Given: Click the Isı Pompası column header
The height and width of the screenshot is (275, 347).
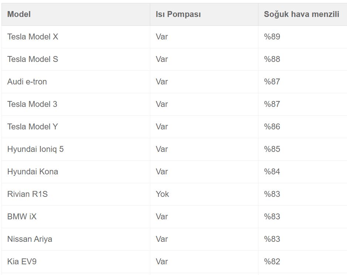Looking at the screenshot, I should (x=178, y=14).
